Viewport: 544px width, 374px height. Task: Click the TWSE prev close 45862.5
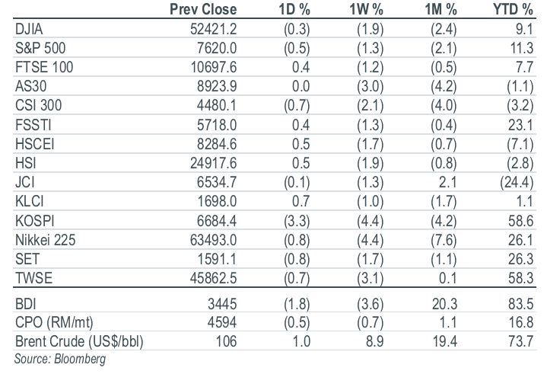[213, 279]
